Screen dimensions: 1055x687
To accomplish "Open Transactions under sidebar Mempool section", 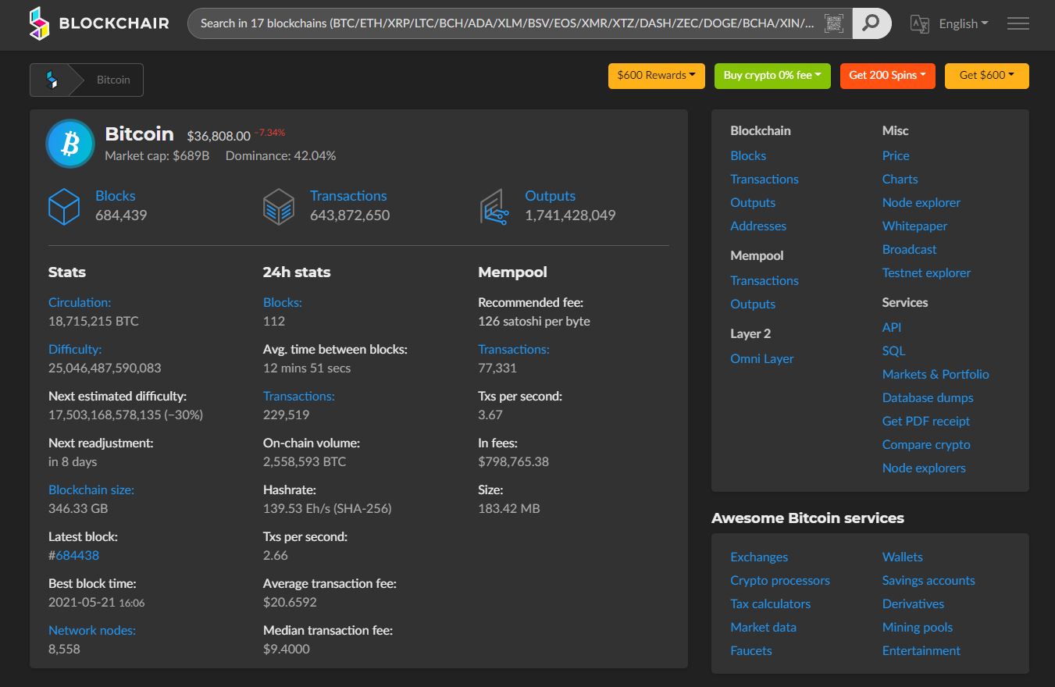I will point(765,280).
